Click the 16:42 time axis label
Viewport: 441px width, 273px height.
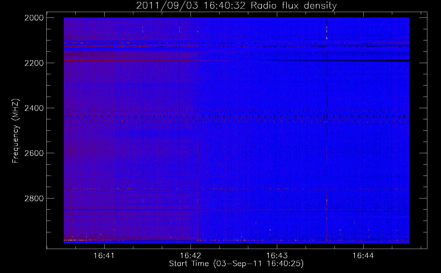tap(191, 256)
